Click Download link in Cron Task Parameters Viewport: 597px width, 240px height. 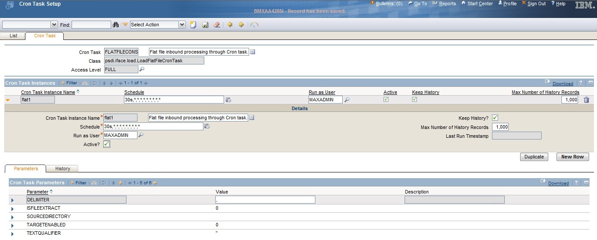(558, 183)
